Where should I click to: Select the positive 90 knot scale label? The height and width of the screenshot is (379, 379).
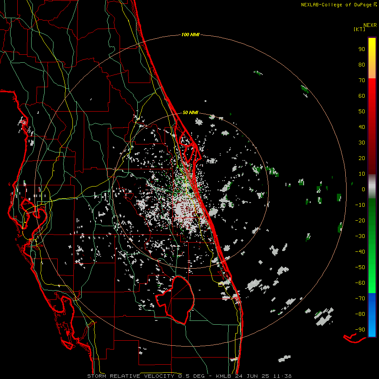pos(362,49)
